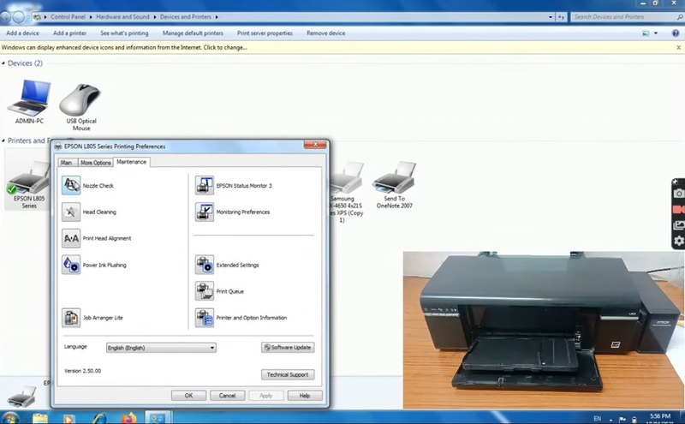Open the Language dropdown in Maintenance tab

161,348
